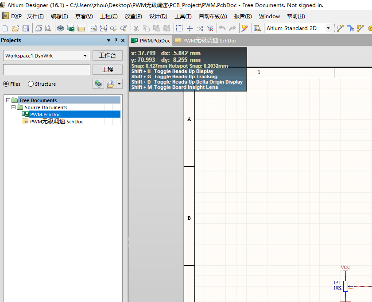
Task: Select inside area dashed rectangle icon
Action: pos(179,28)
